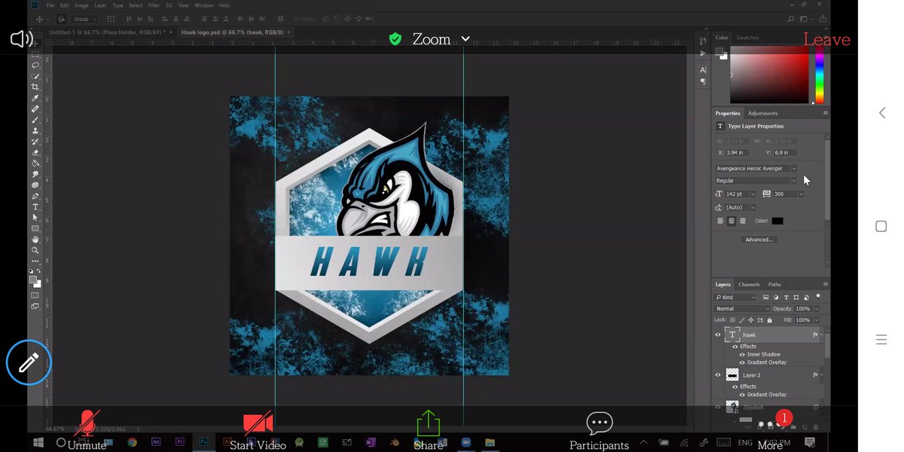Image resolution: width=904 pixels, height=452 pixels.
Task: Enable lock transparent pixels in Layers panel
Action: 733,320
